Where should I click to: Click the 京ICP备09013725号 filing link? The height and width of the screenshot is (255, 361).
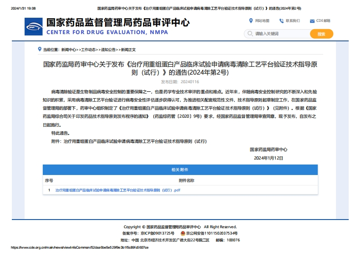(x=158, y=233)
